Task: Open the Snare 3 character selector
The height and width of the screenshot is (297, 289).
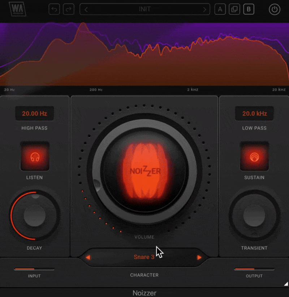Action: pos(144,257)
